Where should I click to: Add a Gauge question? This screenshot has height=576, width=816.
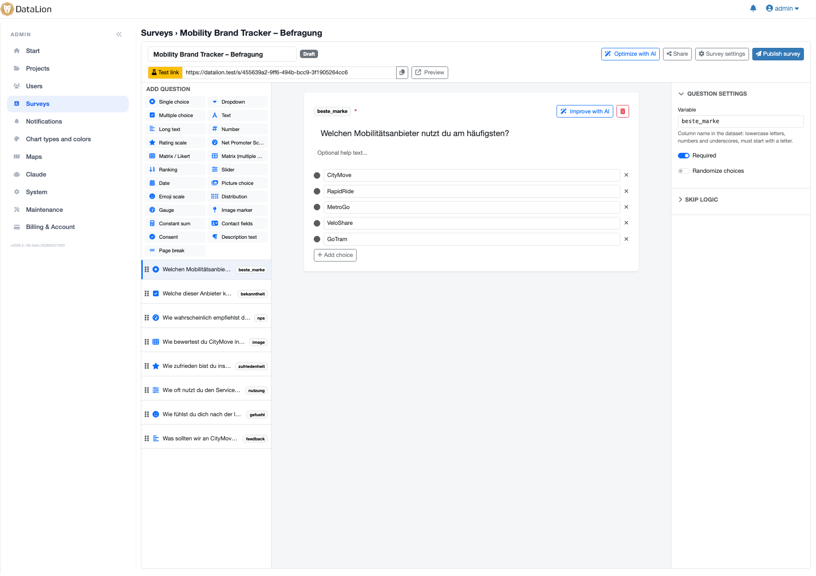[175, 210]
